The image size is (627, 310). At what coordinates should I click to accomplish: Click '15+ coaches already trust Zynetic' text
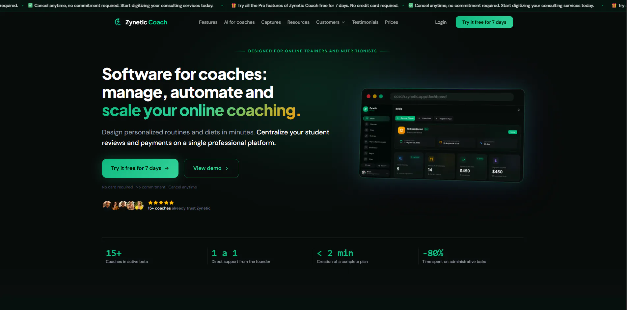[x=179, y=208]
